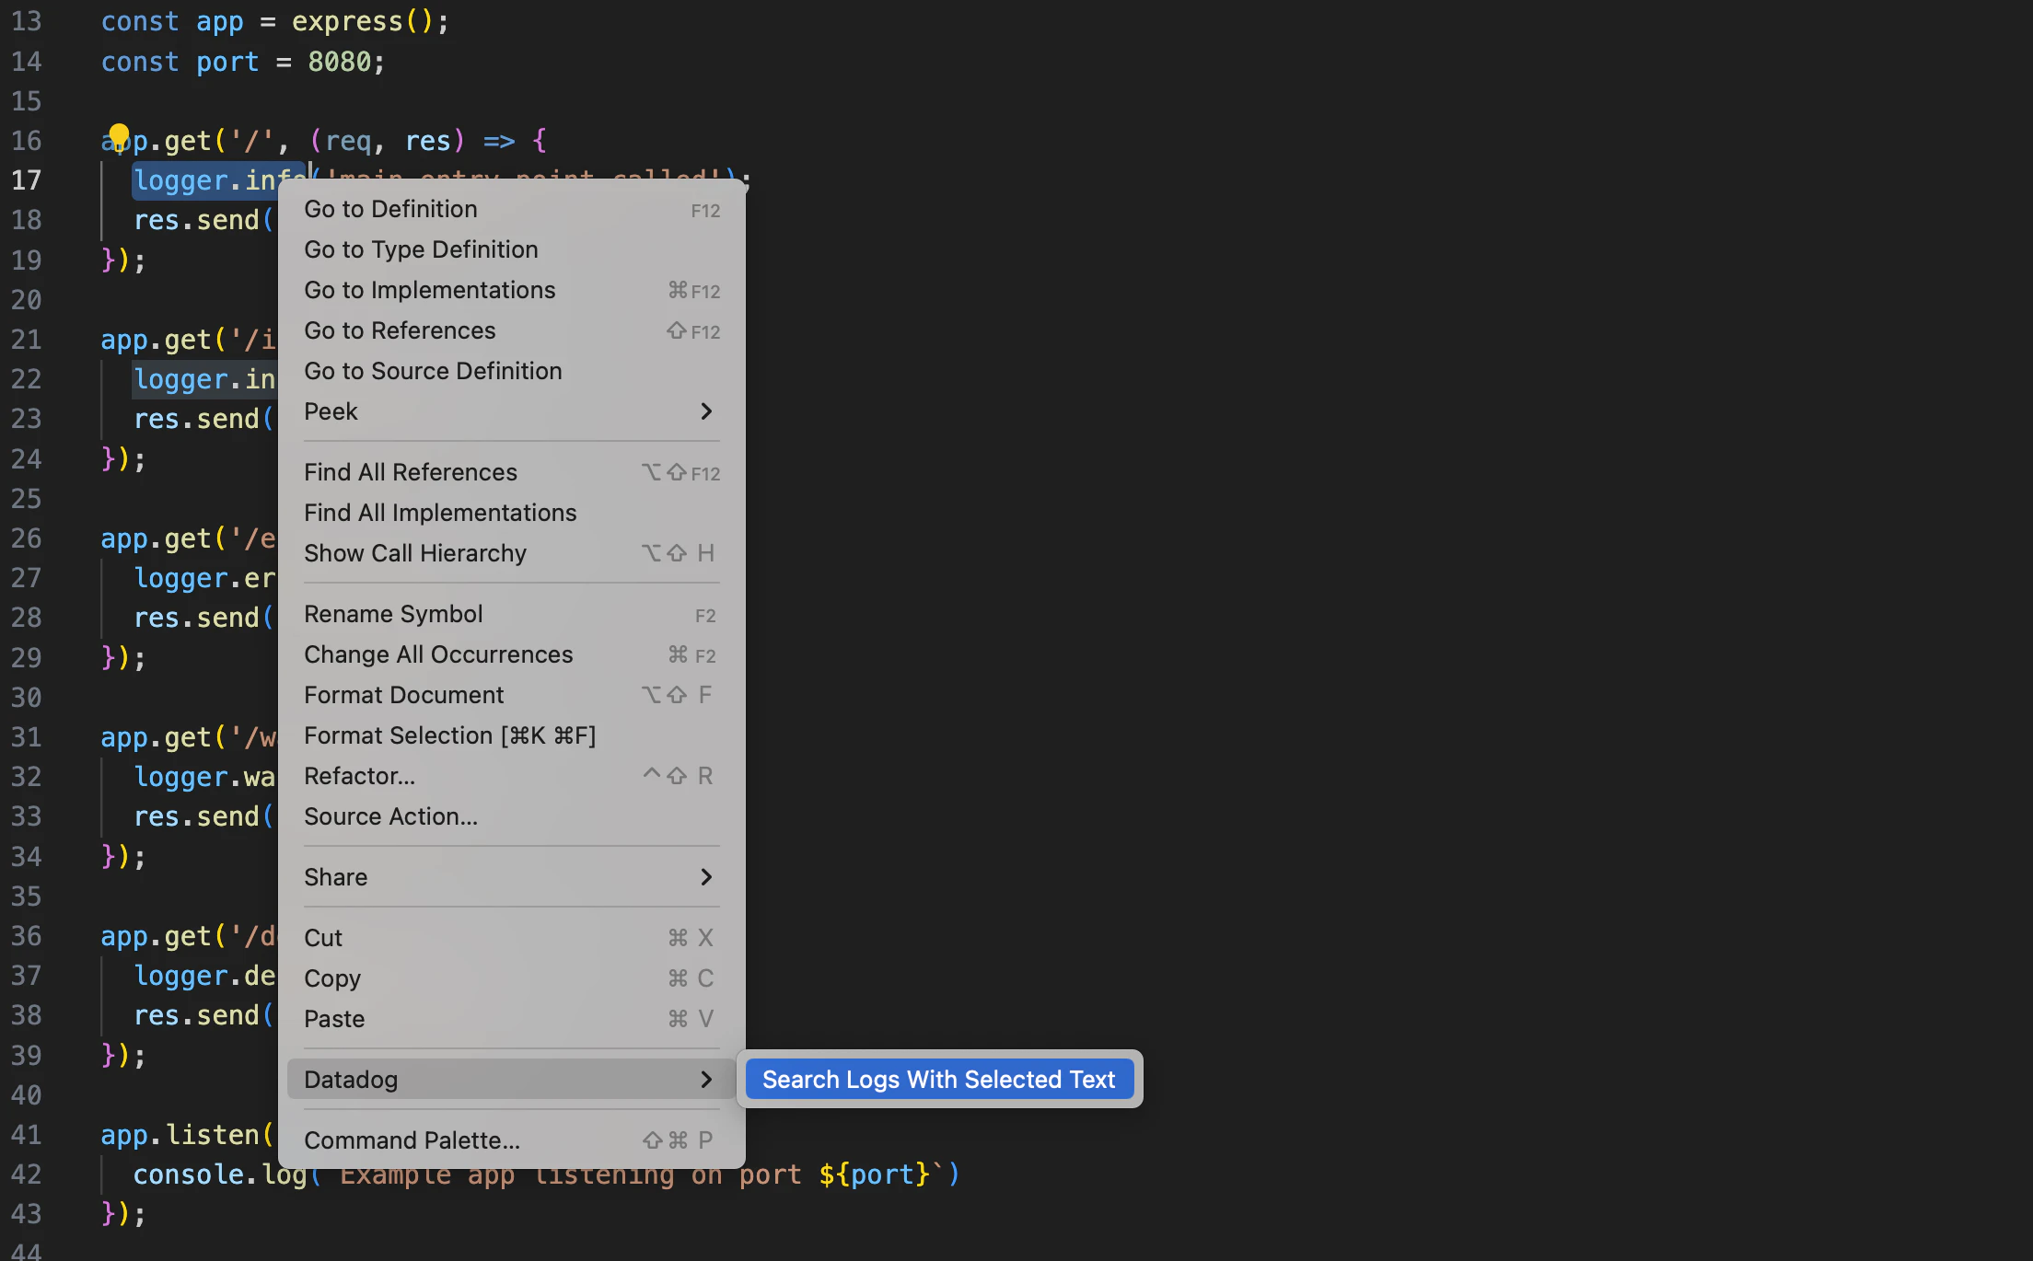Choose Go to Type Definition
The image size is (2033, 1261).
coord(421,249)
